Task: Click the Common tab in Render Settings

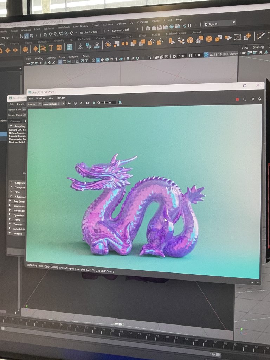Action: (15, 121)
